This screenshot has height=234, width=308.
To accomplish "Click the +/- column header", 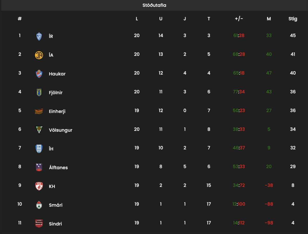I will (x=239, y=19).
